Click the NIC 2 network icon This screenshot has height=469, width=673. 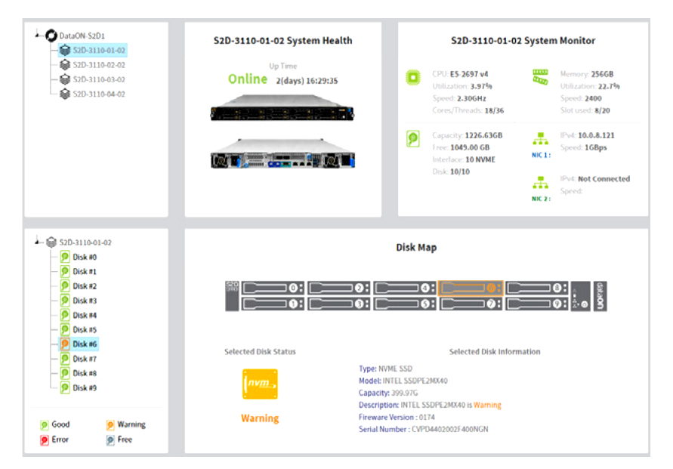(x=541, y=183)
